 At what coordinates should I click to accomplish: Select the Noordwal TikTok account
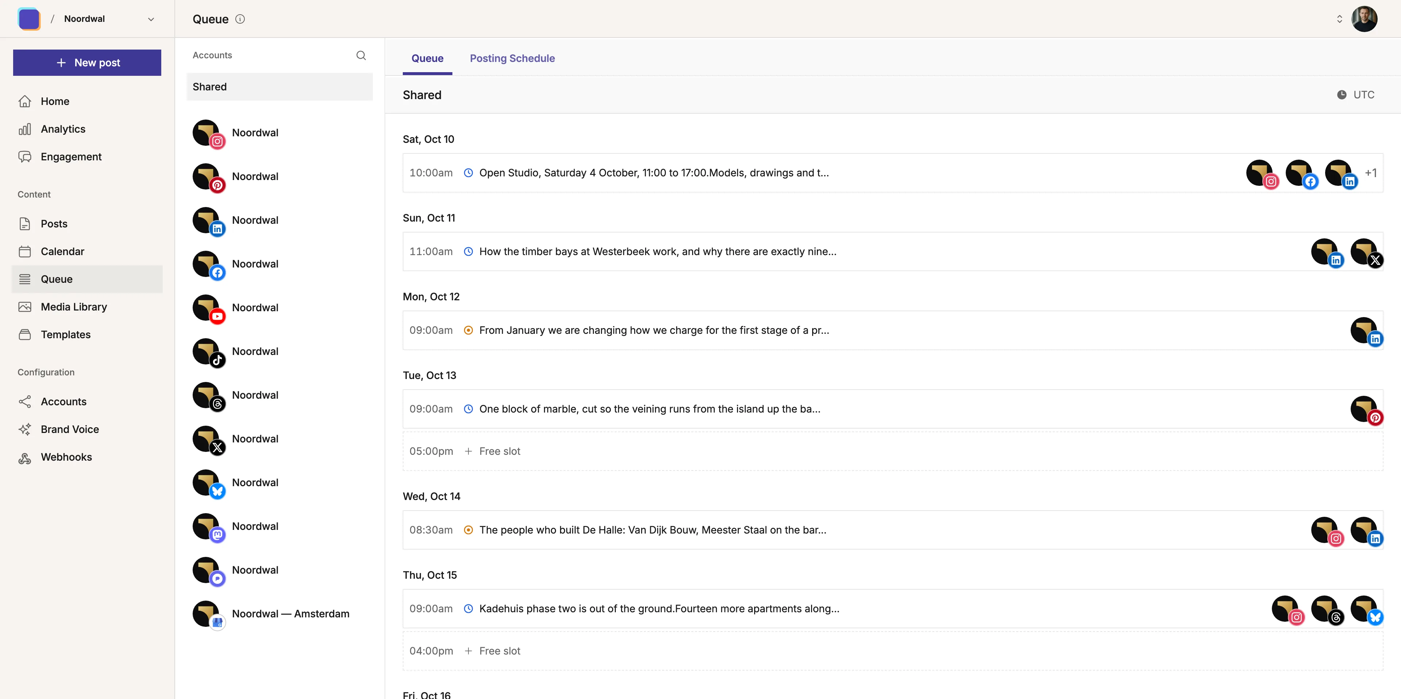(x=279, y=351)
